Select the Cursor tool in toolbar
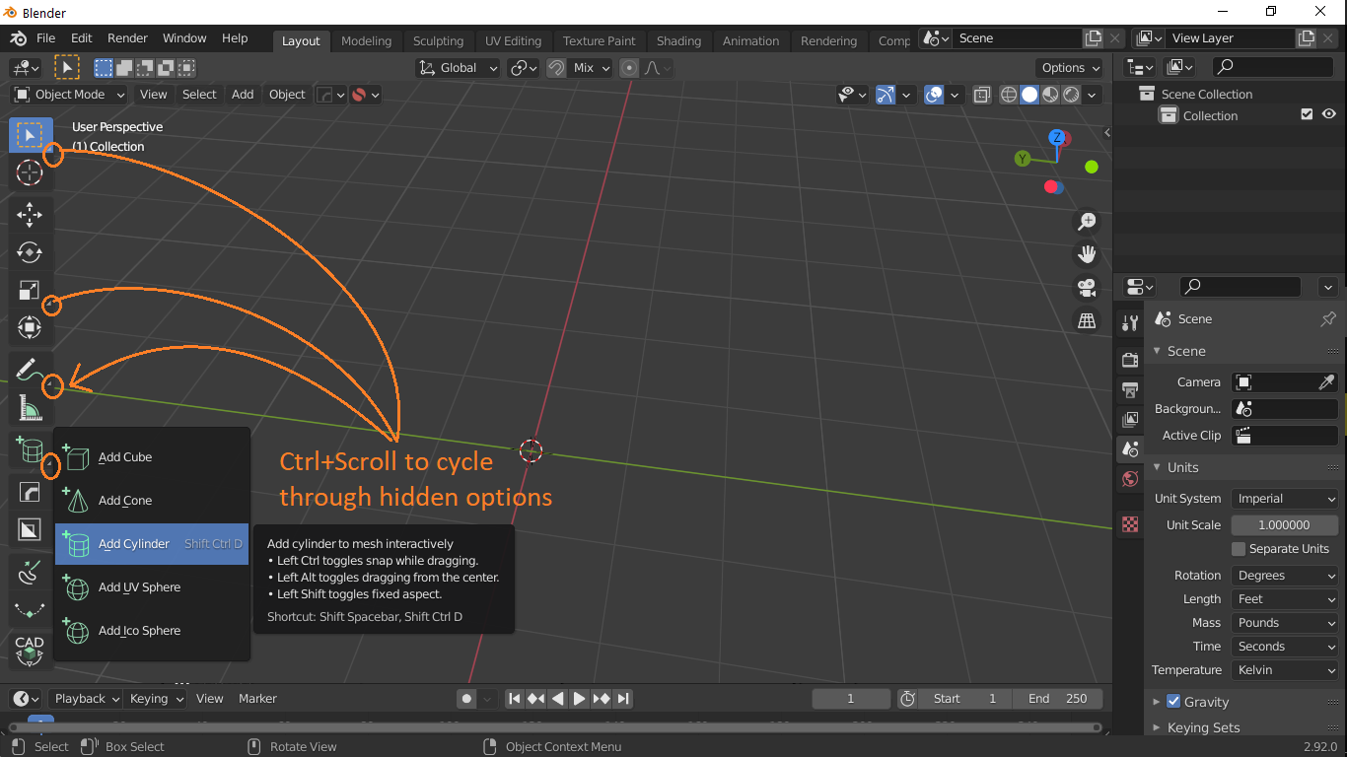1347x757 pixels. click(30, 172)
